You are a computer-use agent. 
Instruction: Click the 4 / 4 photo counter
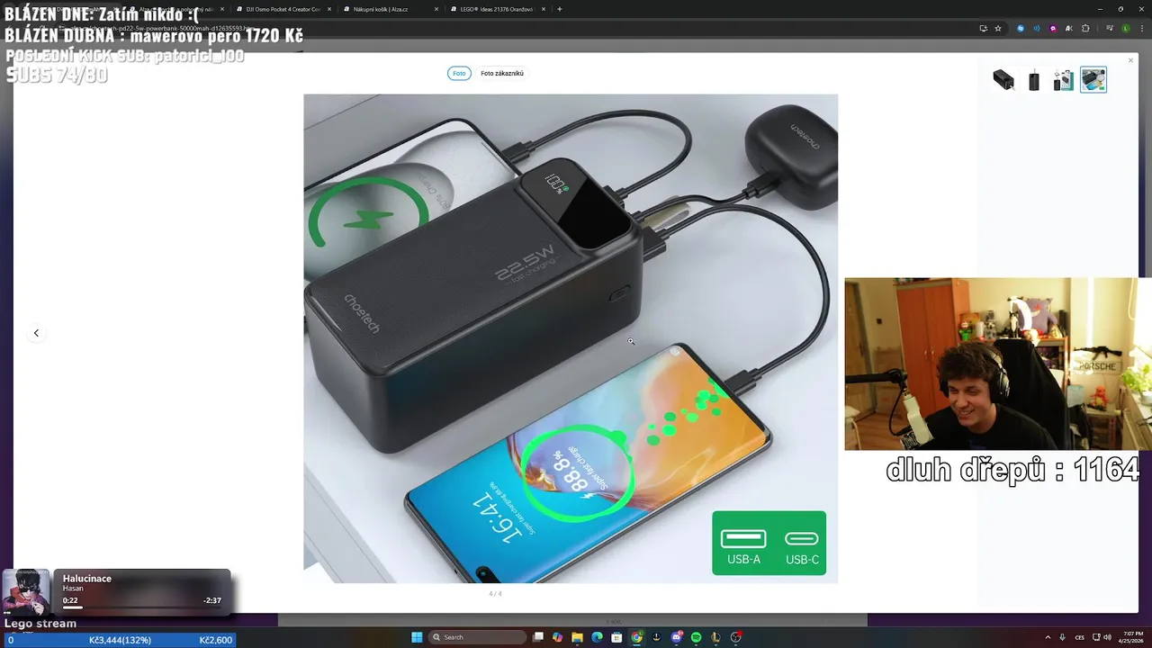click(495, 594)
